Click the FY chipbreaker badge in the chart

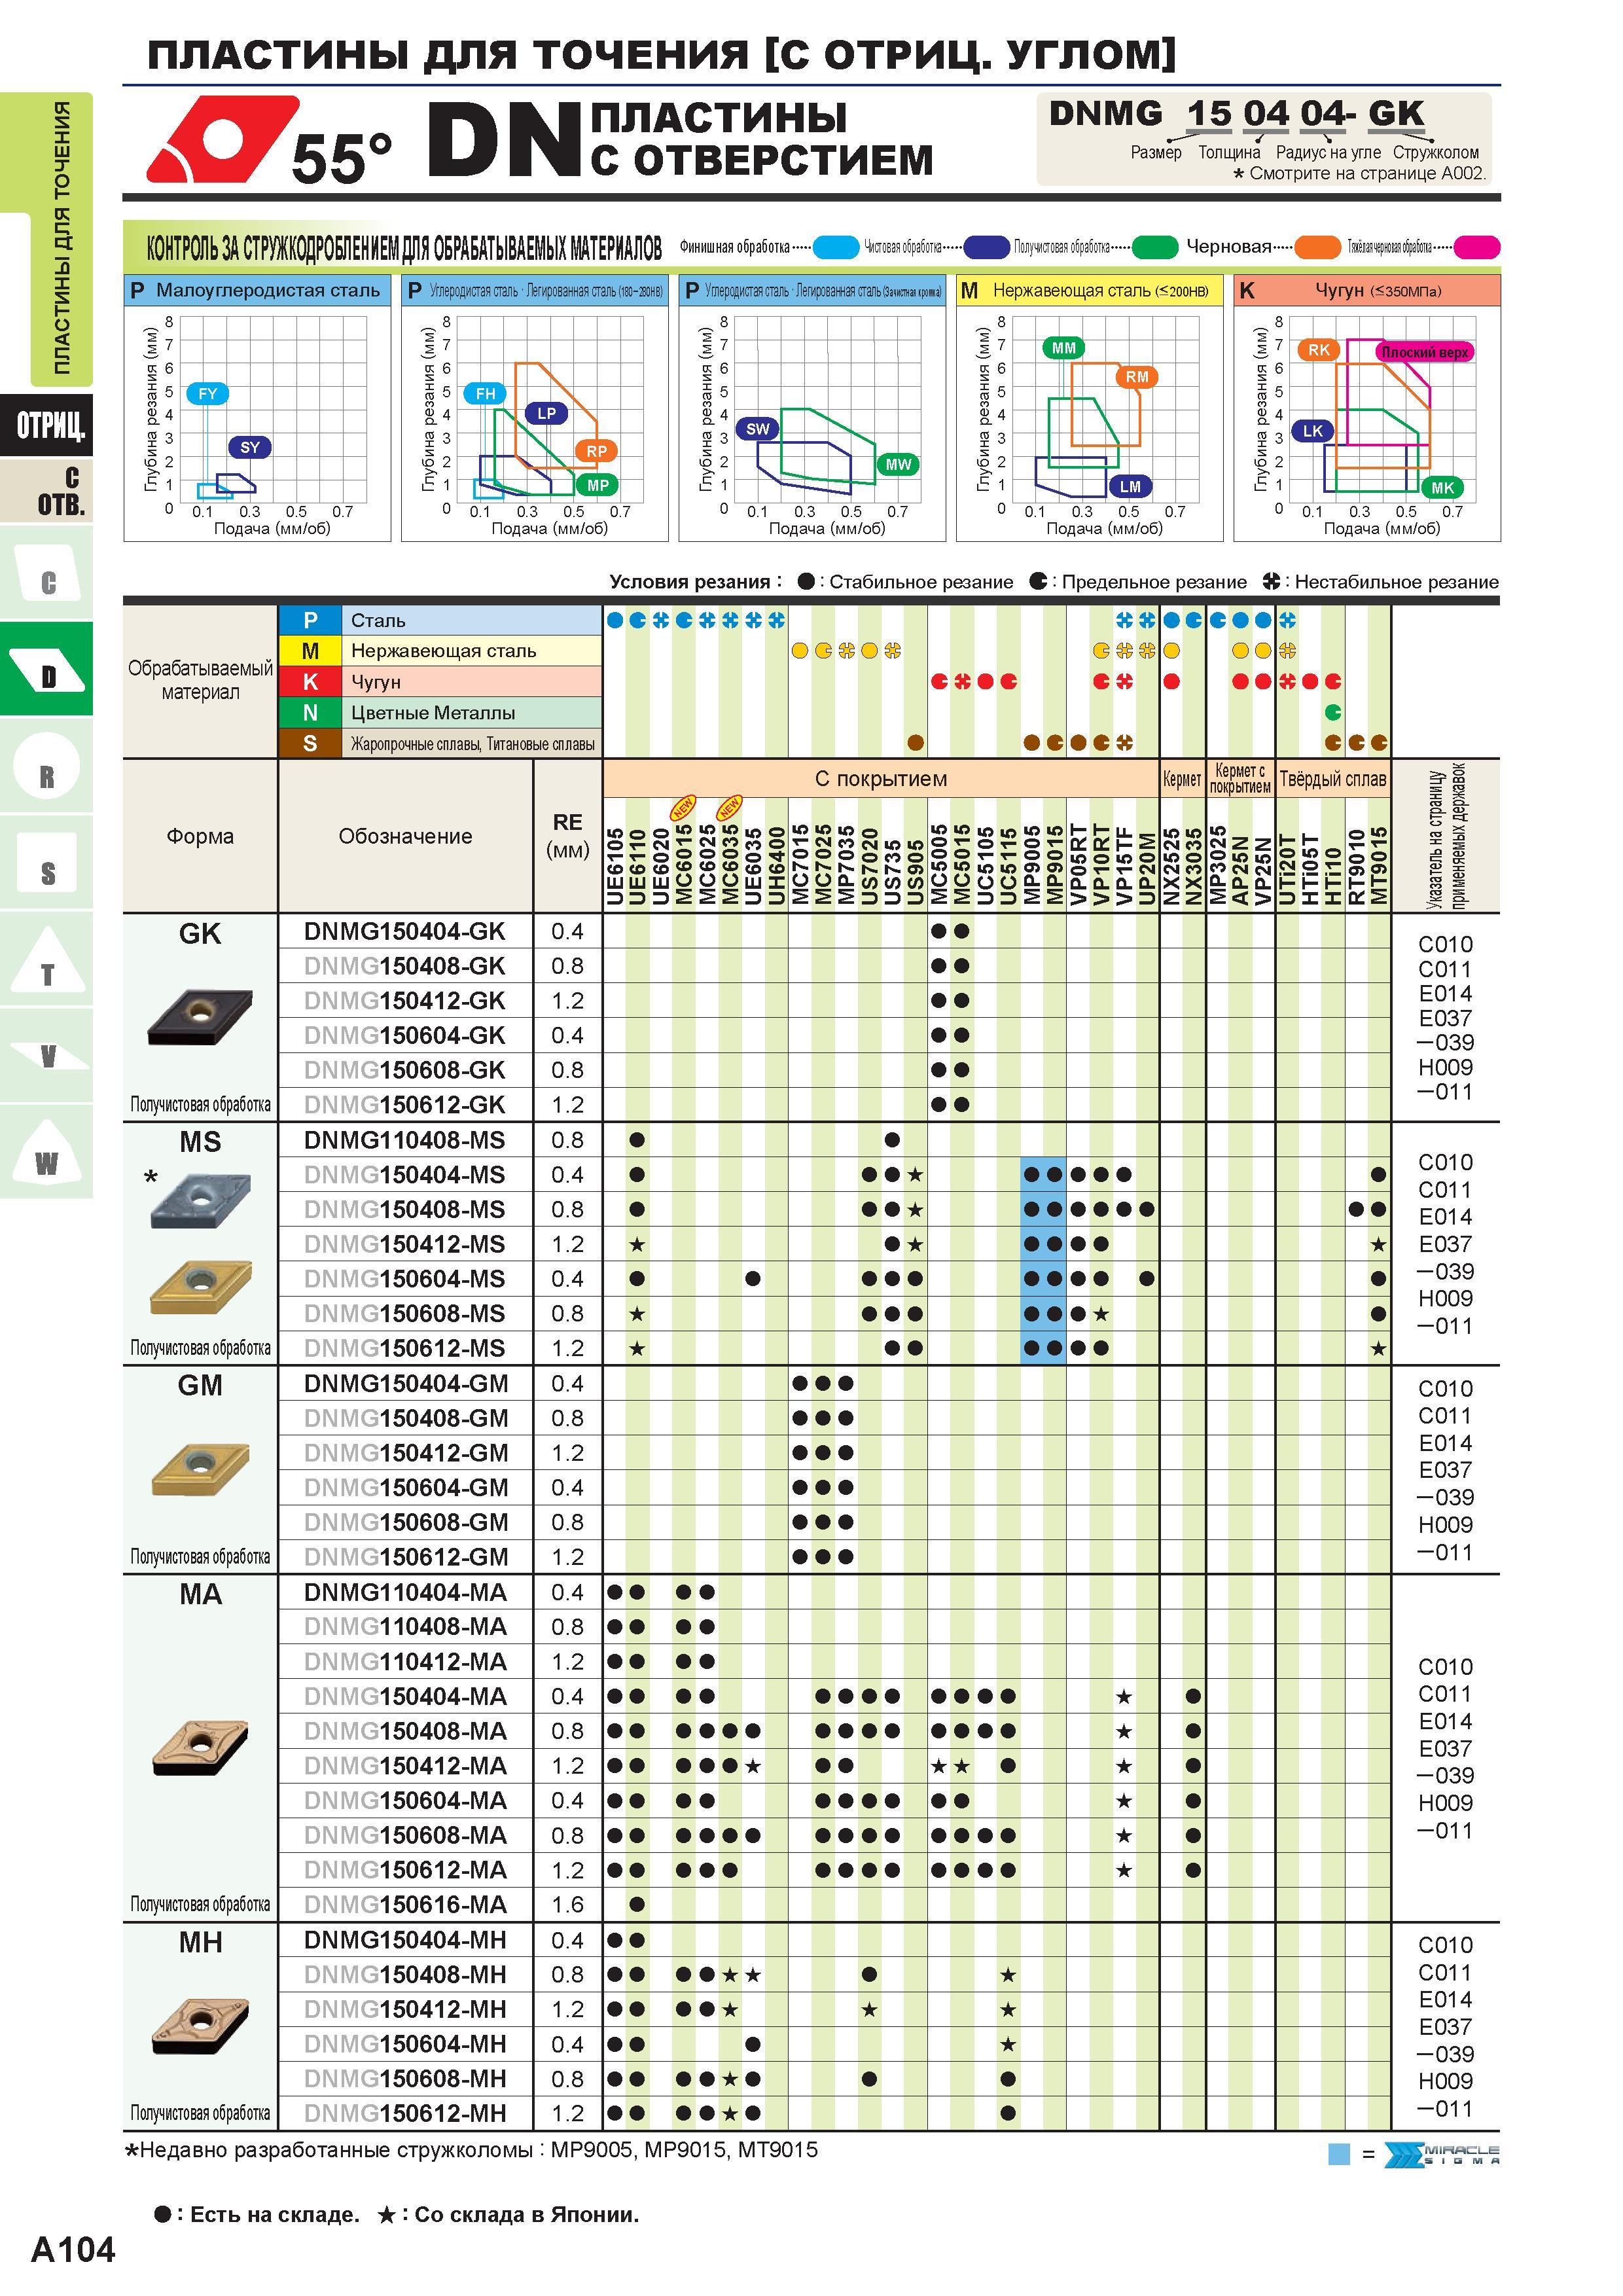pos(207,394)
